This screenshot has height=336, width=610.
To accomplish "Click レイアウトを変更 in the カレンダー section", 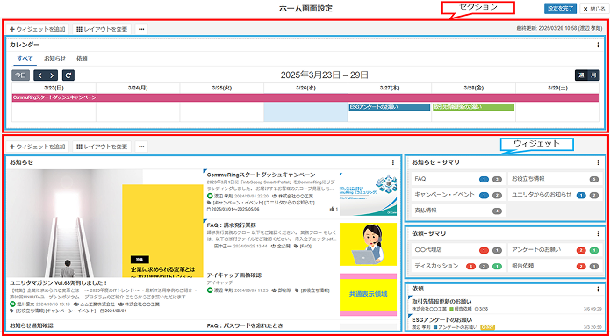I will pos(102,29).
